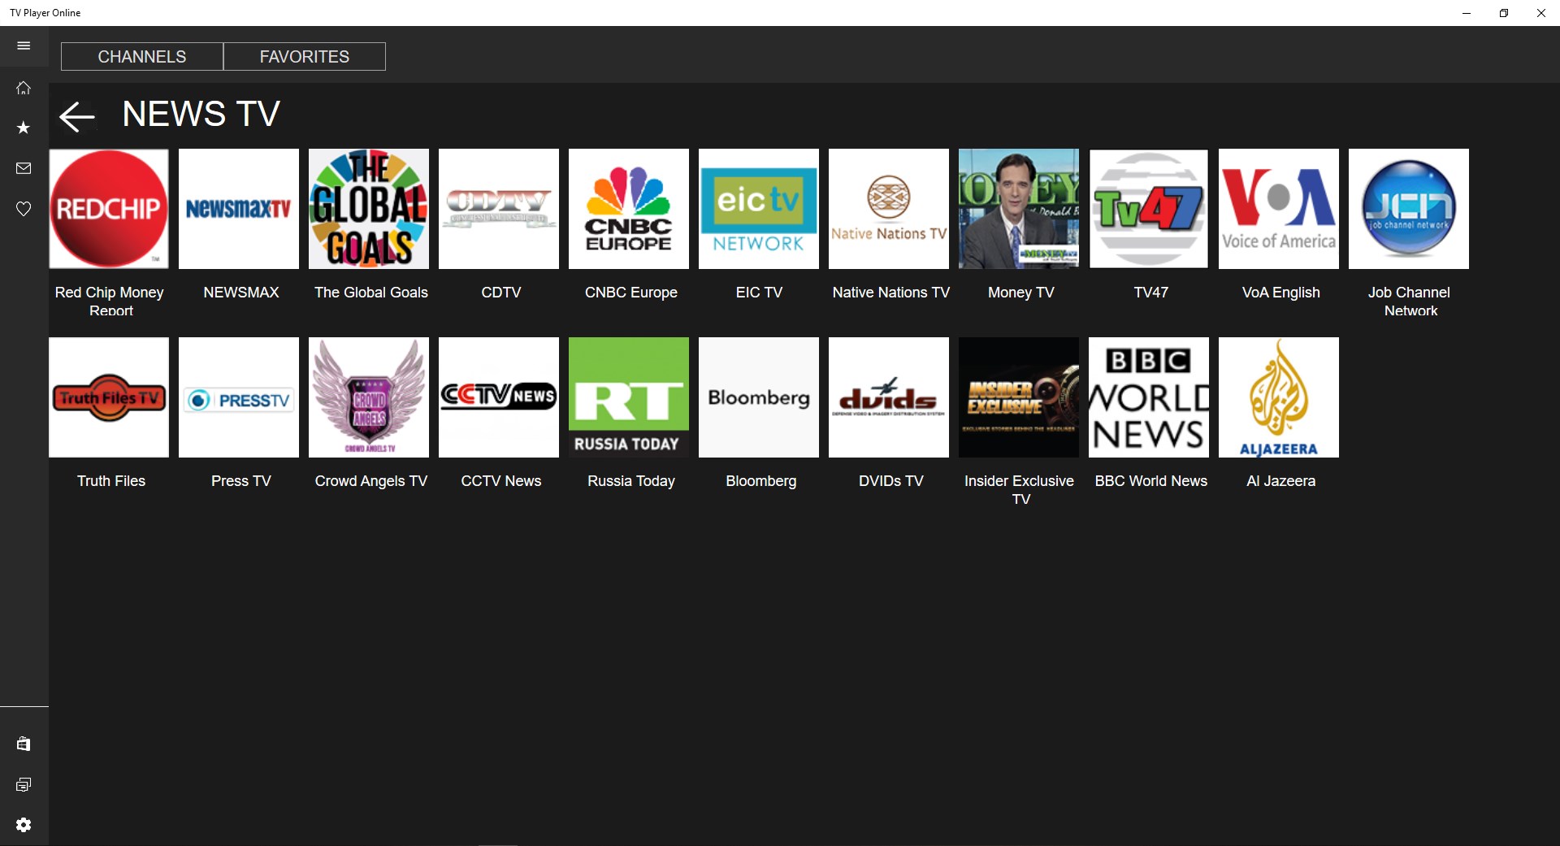This screenshot has width=1560, height=846.
Task: Click the "BBC World News" channel label
Action: tap(1151, 481)
